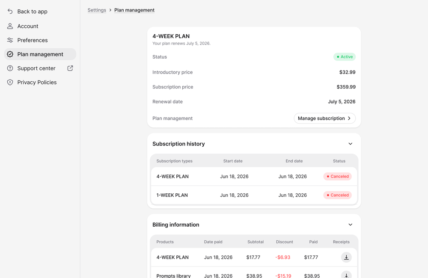Click the Status label in the plan card
This screenshot has width=428, height=278.
click(x=159, y=57)
